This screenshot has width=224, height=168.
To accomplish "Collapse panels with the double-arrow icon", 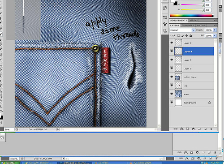I will (x=220, y=7).
